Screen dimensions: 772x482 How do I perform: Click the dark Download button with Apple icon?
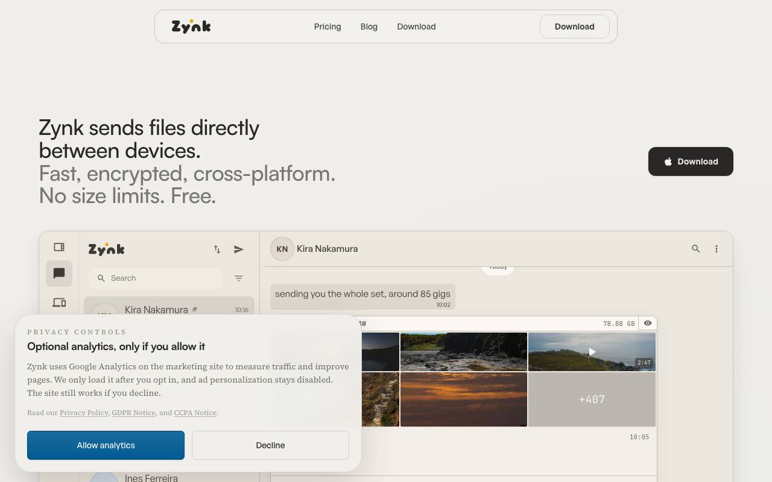click(x=691, y=161)
